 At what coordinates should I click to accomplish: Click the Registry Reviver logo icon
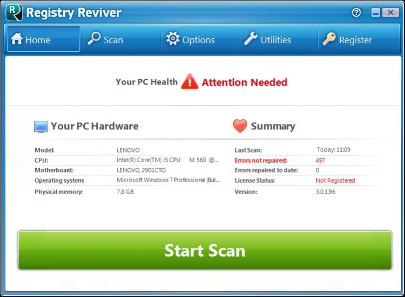[14, 12]
